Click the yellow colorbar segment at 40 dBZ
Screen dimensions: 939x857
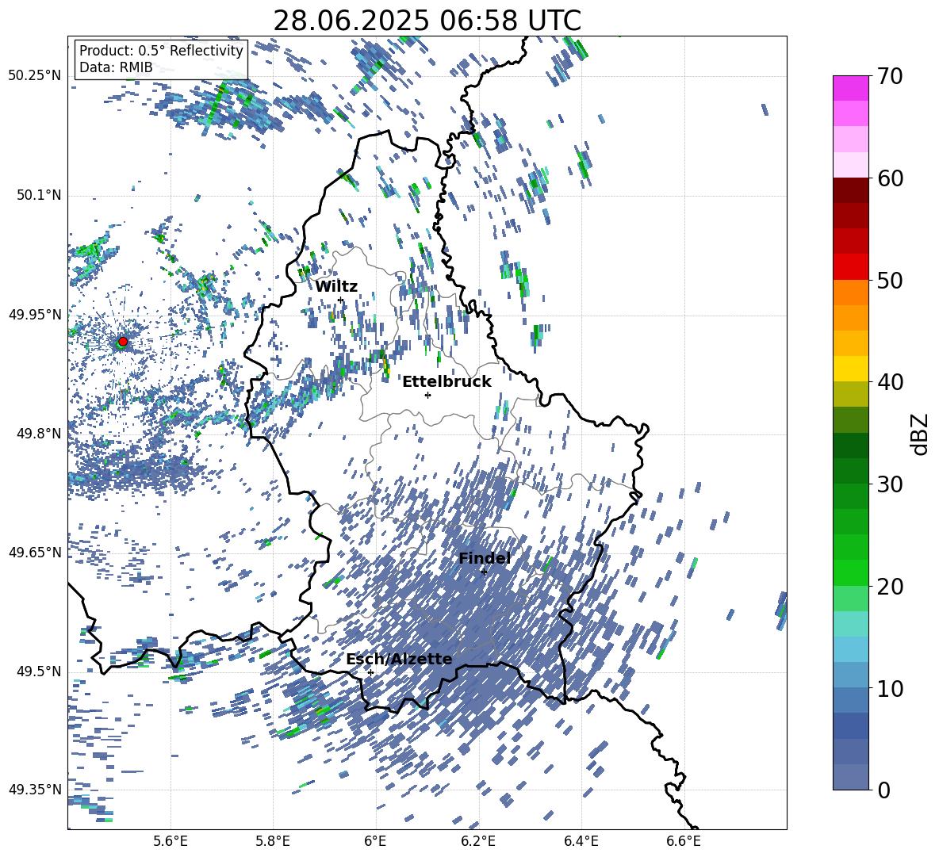(x=850, y=369)
